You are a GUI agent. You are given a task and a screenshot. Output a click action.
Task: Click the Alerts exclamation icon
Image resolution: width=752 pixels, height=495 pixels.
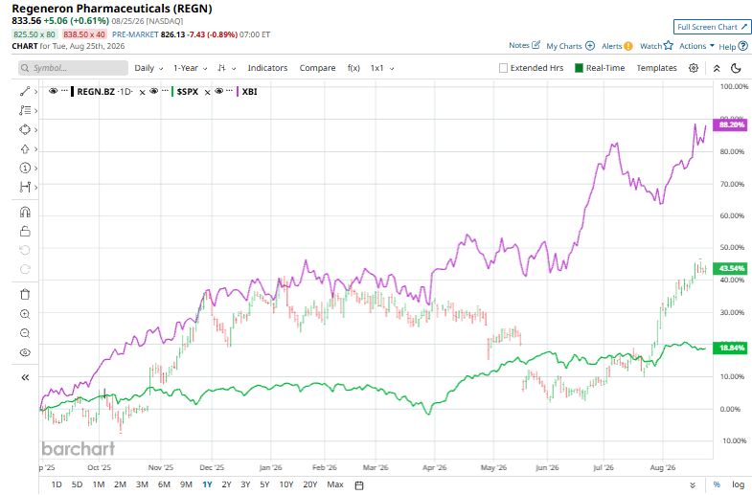tap(628, 46)
